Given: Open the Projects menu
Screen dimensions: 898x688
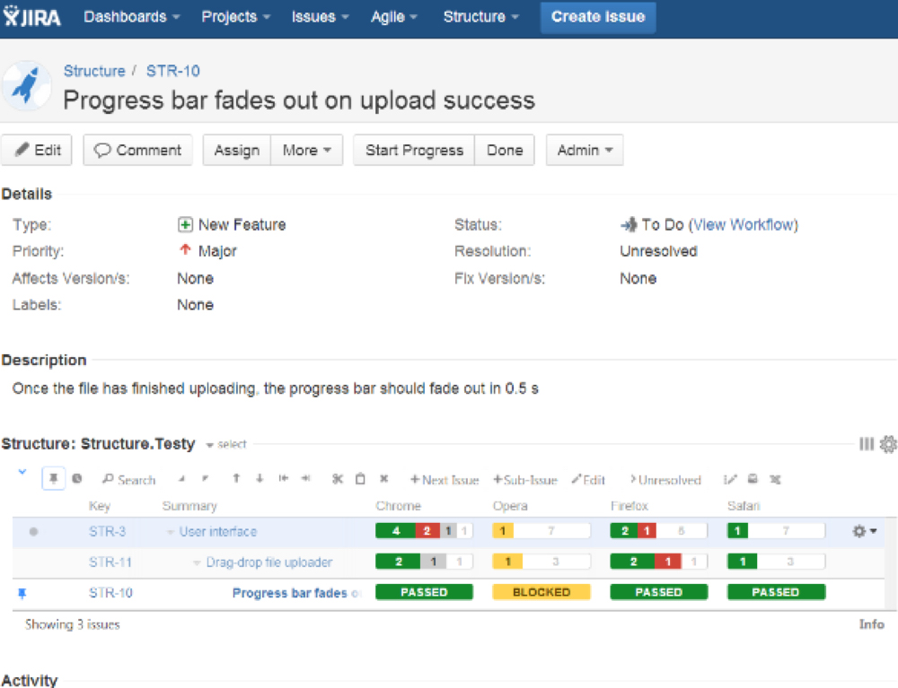Looking at the screenshot, I should 235,16.
